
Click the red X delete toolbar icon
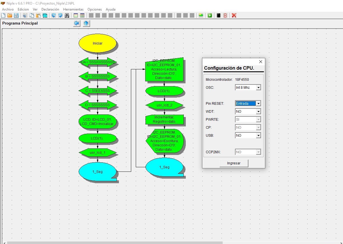[x=234, y=15]
